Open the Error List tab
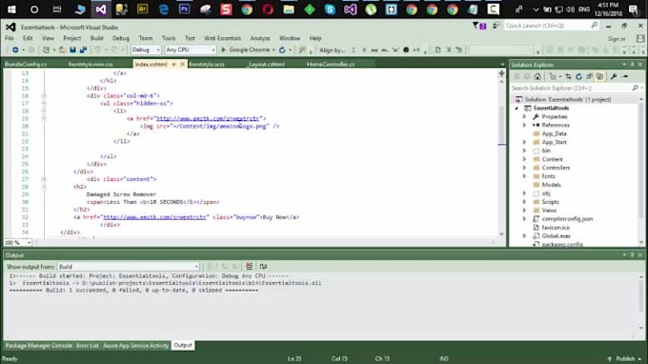648x364 pixels. tap(88, 345)
